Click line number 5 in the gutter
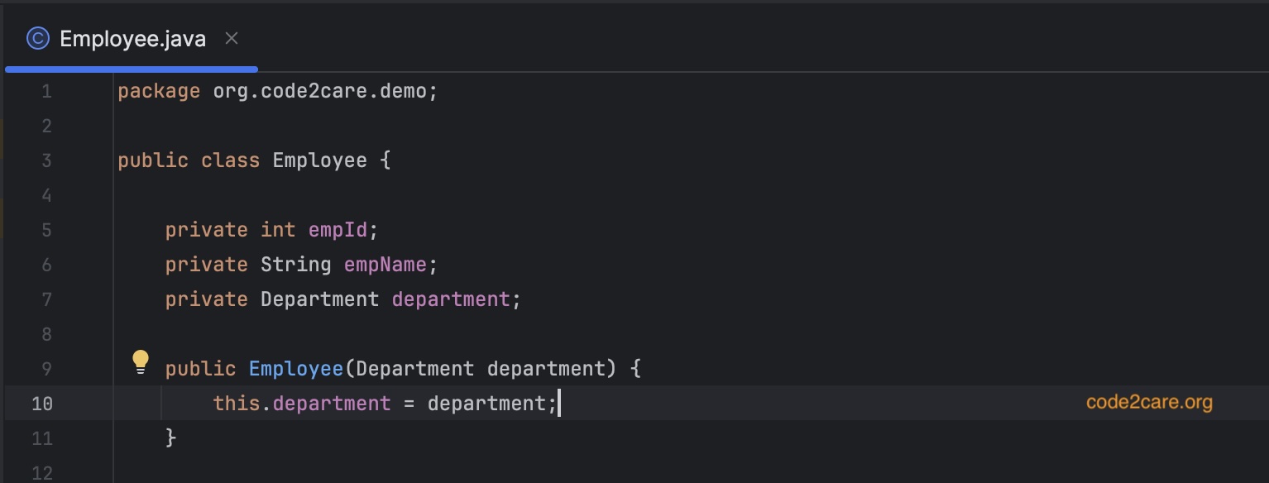The width and height of the screenshot is (1269, 483). pos(46,230)
